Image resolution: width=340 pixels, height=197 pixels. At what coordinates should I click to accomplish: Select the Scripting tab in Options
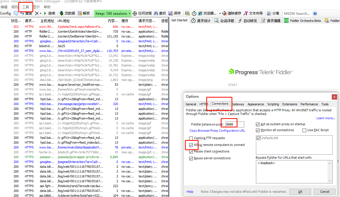click(273, 104)
